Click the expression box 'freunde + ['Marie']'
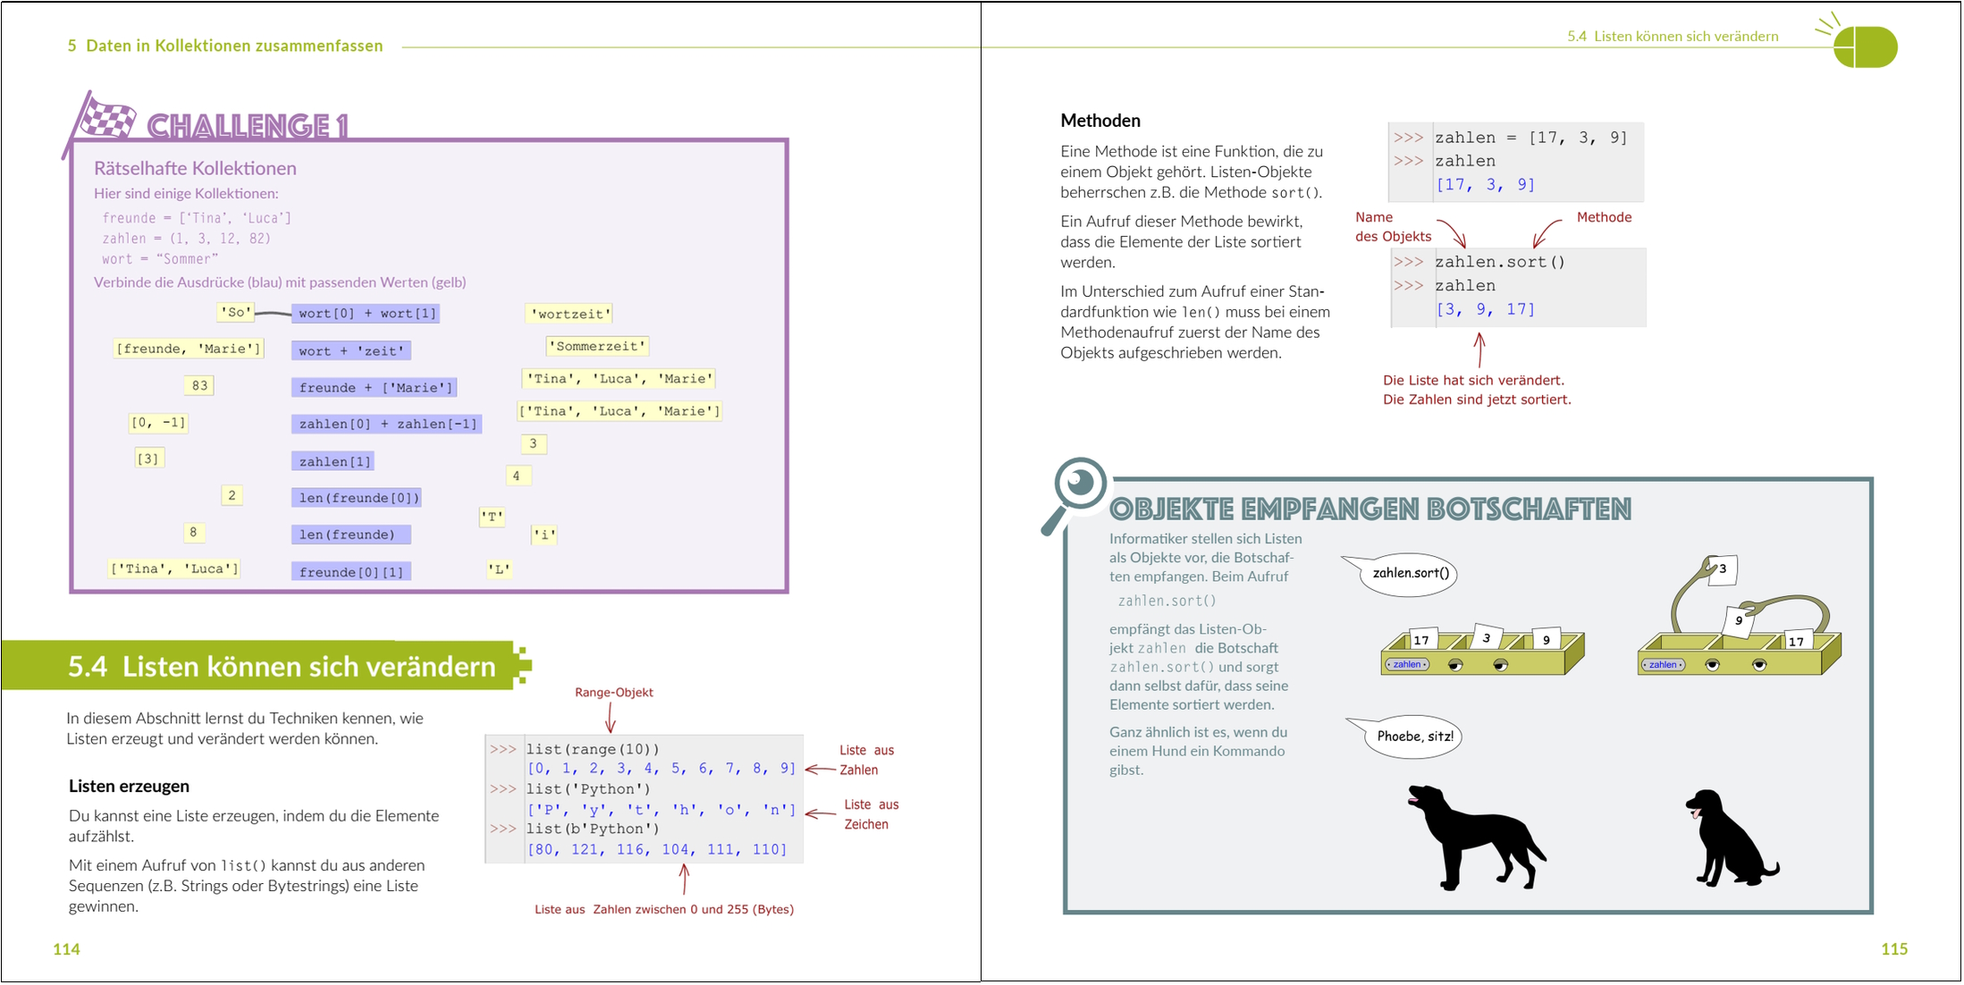Viewport: 1964px width, 985px height. point(375,387)
